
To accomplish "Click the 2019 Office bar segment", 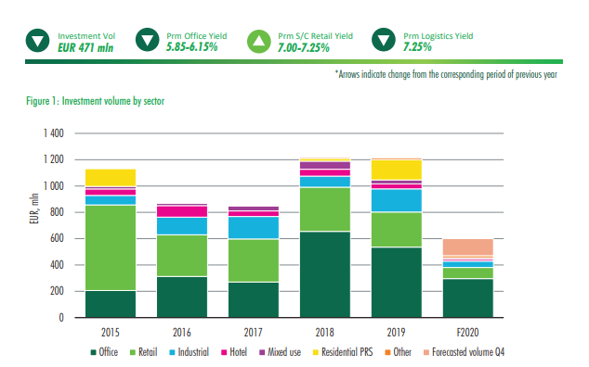I will [x=397, y=283].
